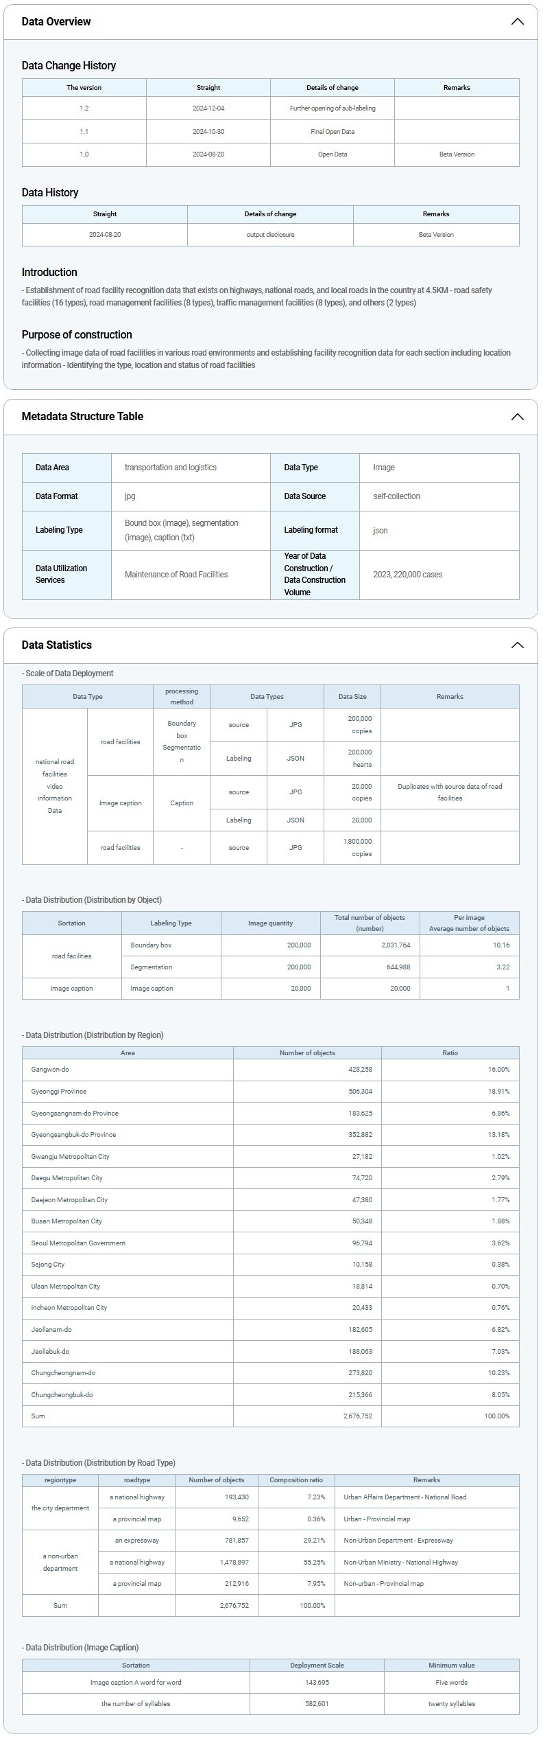The width and height of the screenshot is (543, 1739).
Task: Click 'output disclosure' in Data History
Action: coord(270,235)
